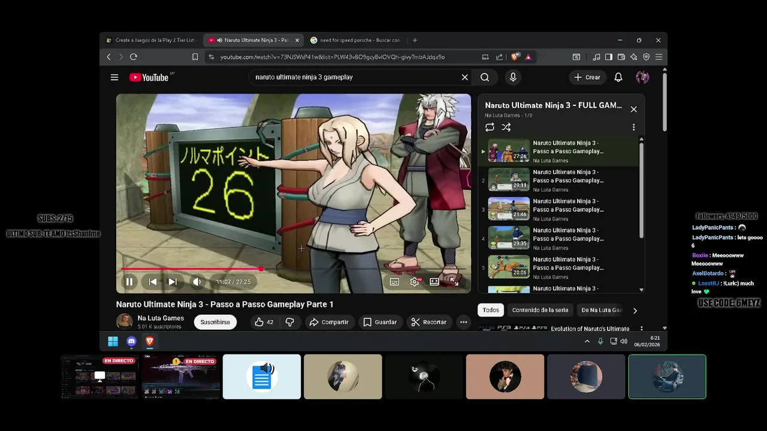
Task: Play playlist video with 20:06 duration
Action: [559, 268]
